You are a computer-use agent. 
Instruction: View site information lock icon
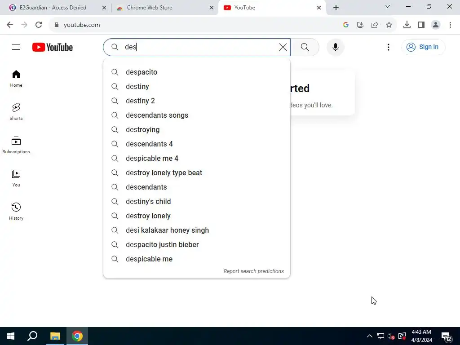click(57, 25)
